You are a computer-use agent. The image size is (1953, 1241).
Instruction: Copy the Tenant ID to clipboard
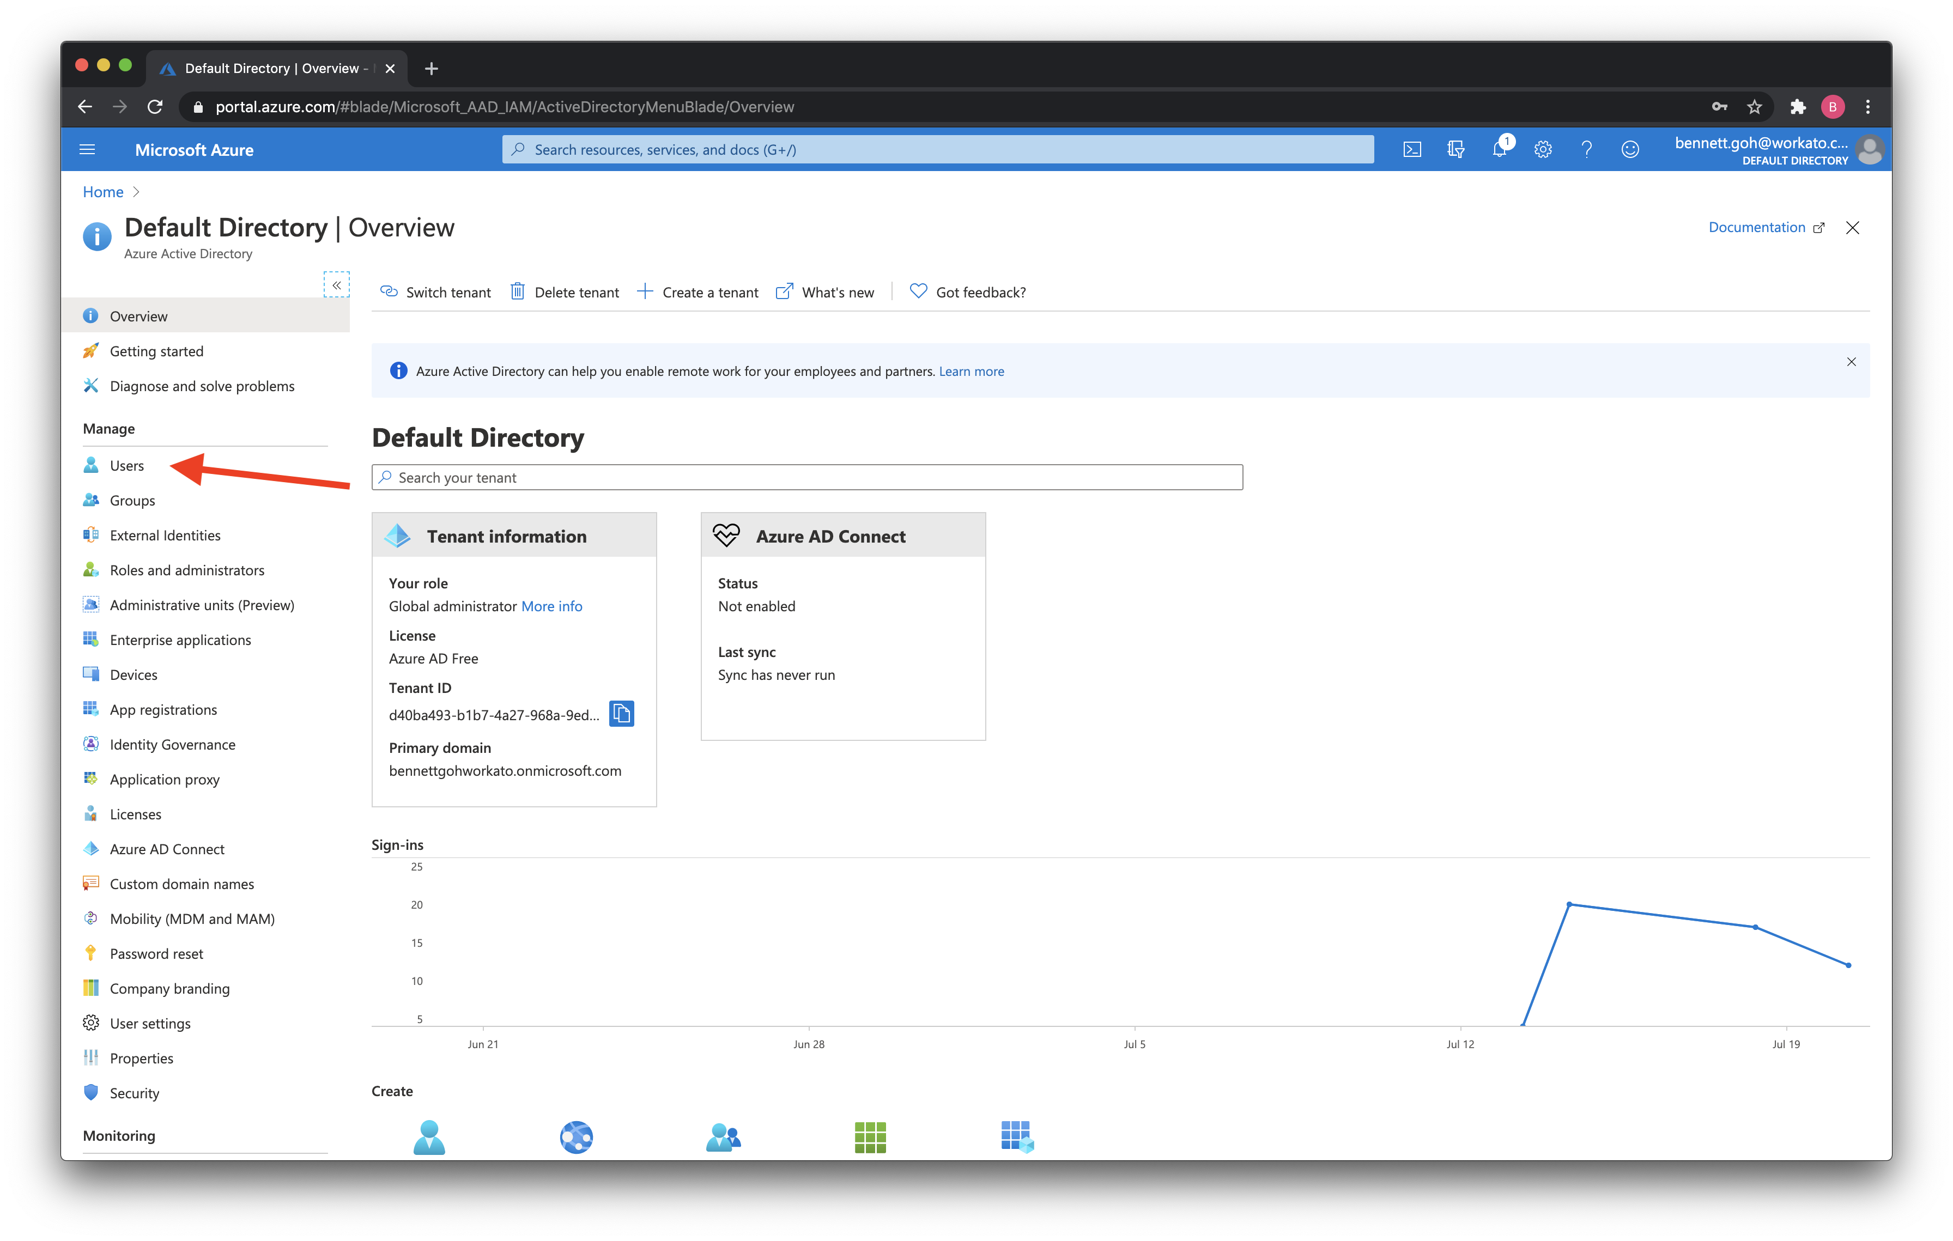pyautogui.click(x=621, y=713)
